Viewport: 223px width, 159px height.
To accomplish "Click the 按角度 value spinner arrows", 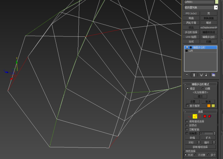I will coord(214,133).
